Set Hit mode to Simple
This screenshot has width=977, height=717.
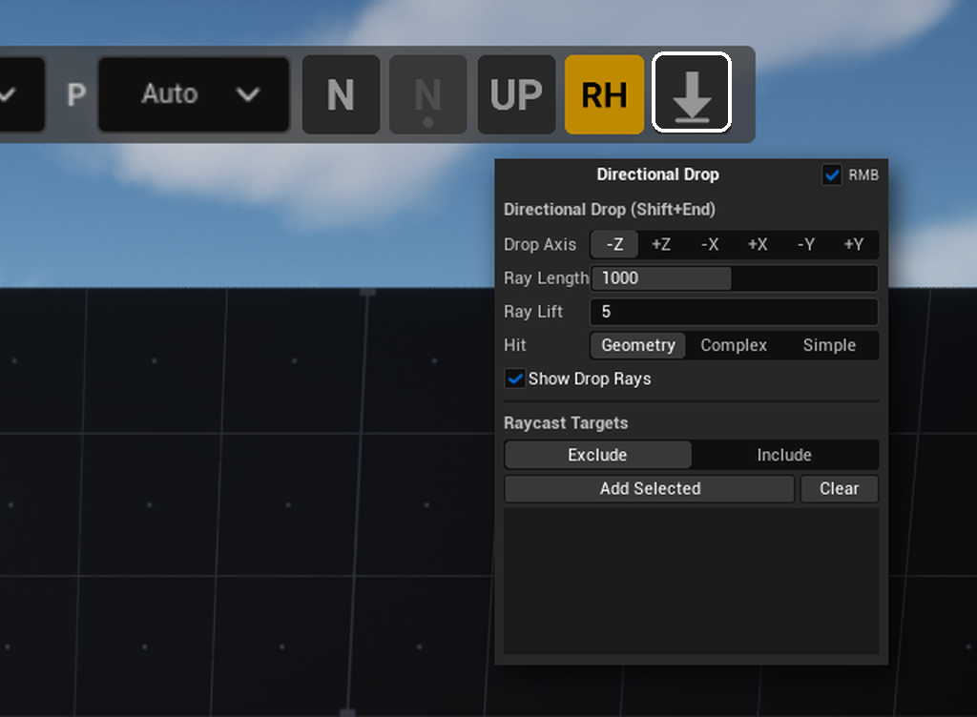point(829,345)
